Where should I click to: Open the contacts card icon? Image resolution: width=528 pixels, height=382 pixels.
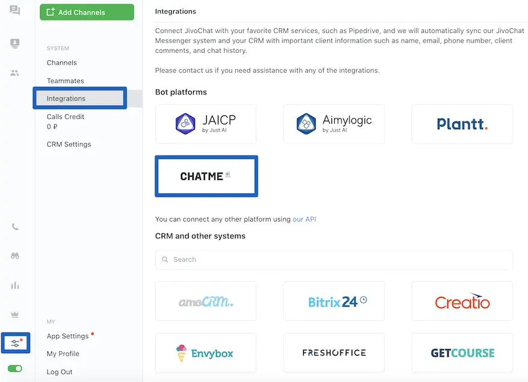coord(15,43)
